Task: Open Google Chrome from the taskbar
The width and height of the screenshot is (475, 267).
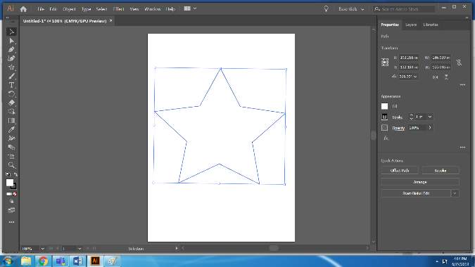Action: 43,261
